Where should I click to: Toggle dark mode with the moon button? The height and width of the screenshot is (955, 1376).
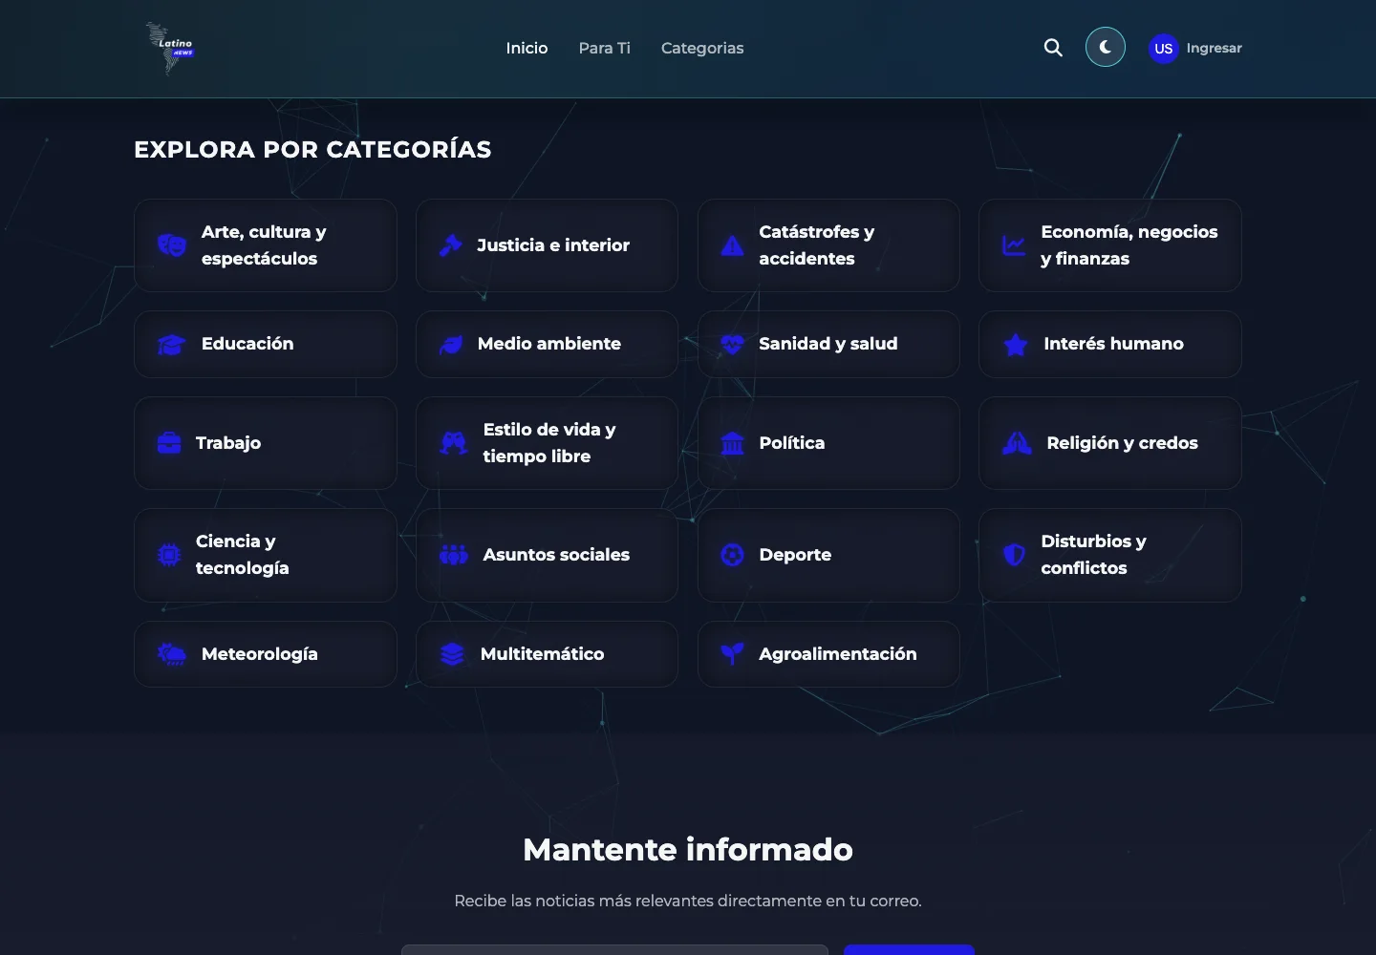1106,47
